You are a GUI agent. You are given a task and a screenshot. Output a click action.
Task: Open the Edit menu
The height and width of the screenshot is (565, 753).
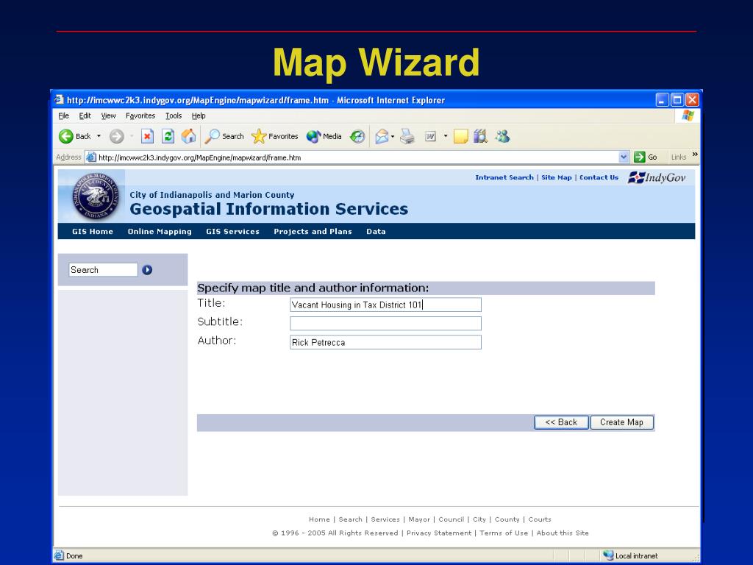(x=85, y=116)
